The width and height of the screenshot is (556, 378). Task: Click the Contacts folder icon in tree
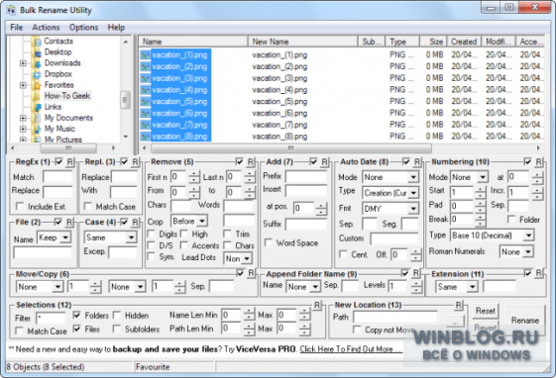coord(37,42)
